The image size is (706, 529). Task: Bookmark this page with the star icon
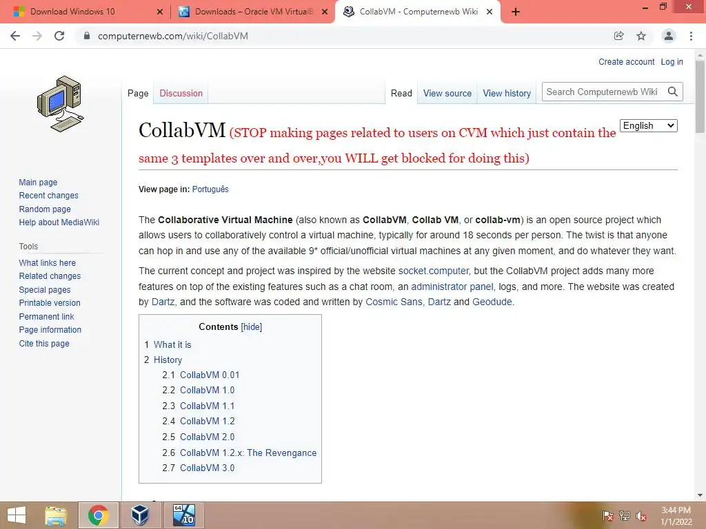(641, 36)
